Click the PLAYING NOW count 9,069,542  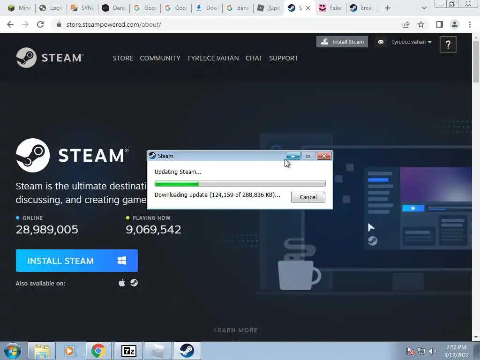pos(153,230)
